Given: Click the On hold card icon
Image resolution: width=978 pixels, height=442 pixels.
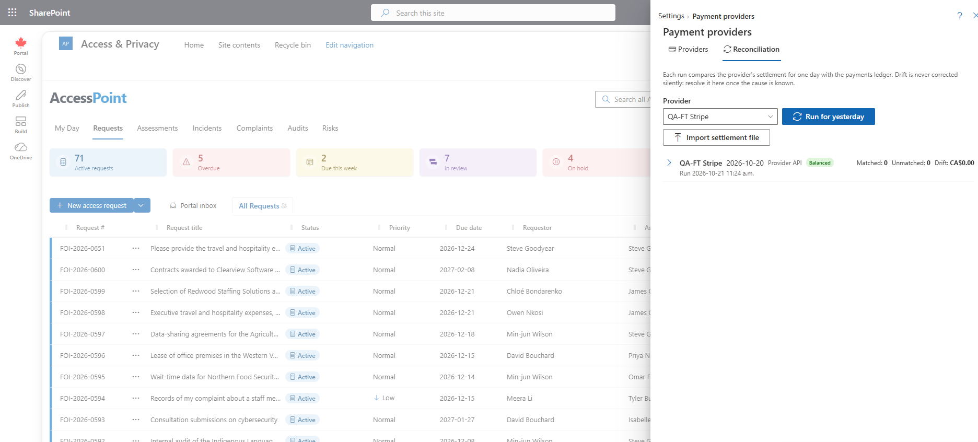Looking at the screenshot, I should coord(556,162).
